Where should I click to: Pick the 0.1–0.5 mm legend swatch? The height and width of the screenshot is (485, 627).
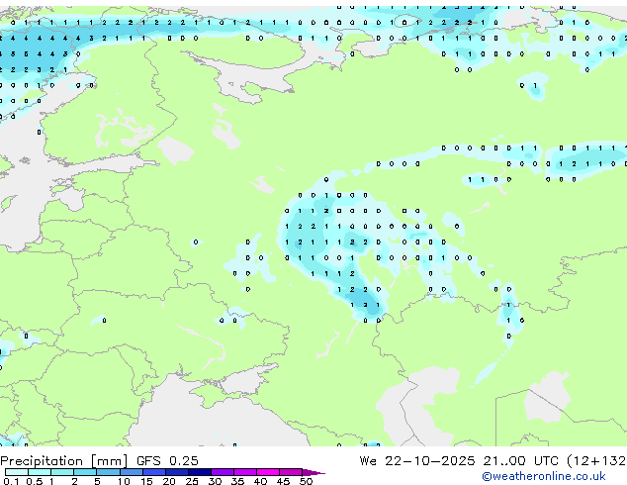click(17, 472)
